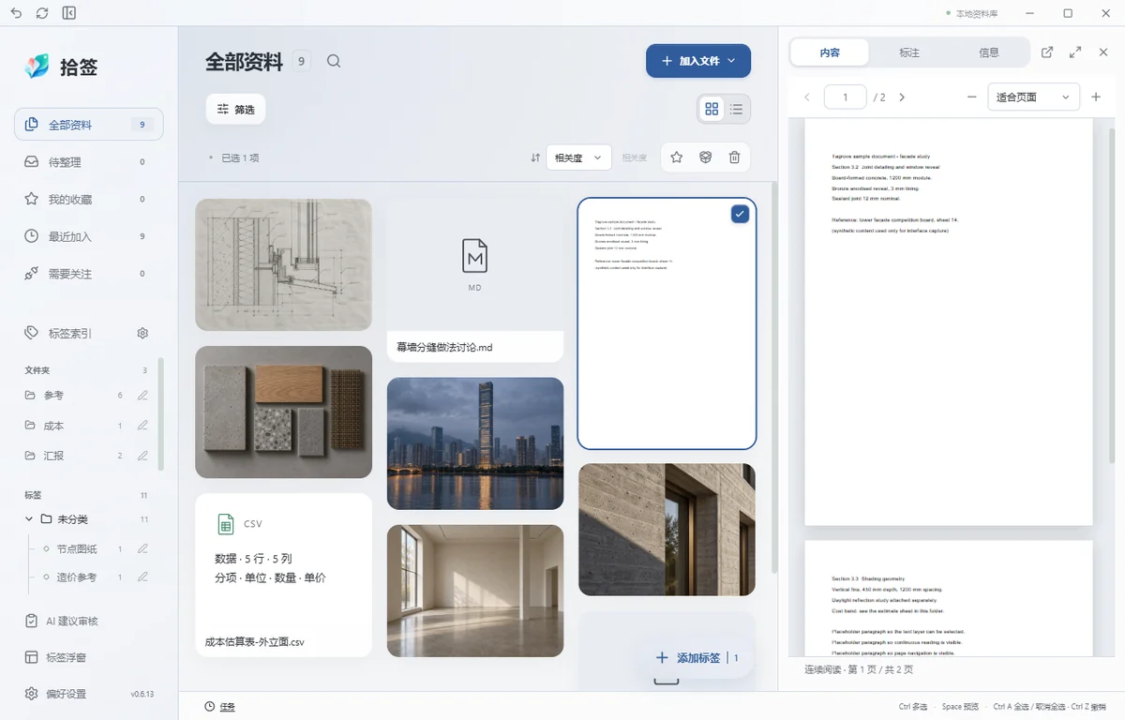Click the star favorite icon in selection toolbar
1125x720 pixels.
pyautogui.click(x=677, y=157)
